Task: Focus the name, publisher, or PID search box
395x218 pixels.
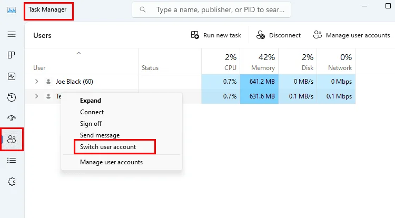Action: 211,9
